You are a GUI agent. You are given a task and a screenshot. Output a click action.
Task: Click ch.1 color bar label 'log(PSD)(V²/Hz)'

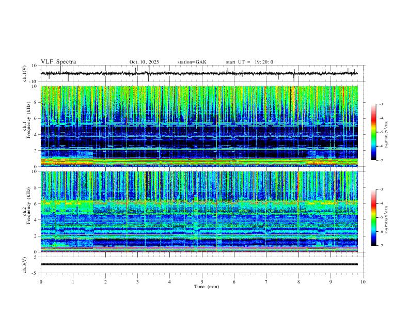click(x=387, y=135)
